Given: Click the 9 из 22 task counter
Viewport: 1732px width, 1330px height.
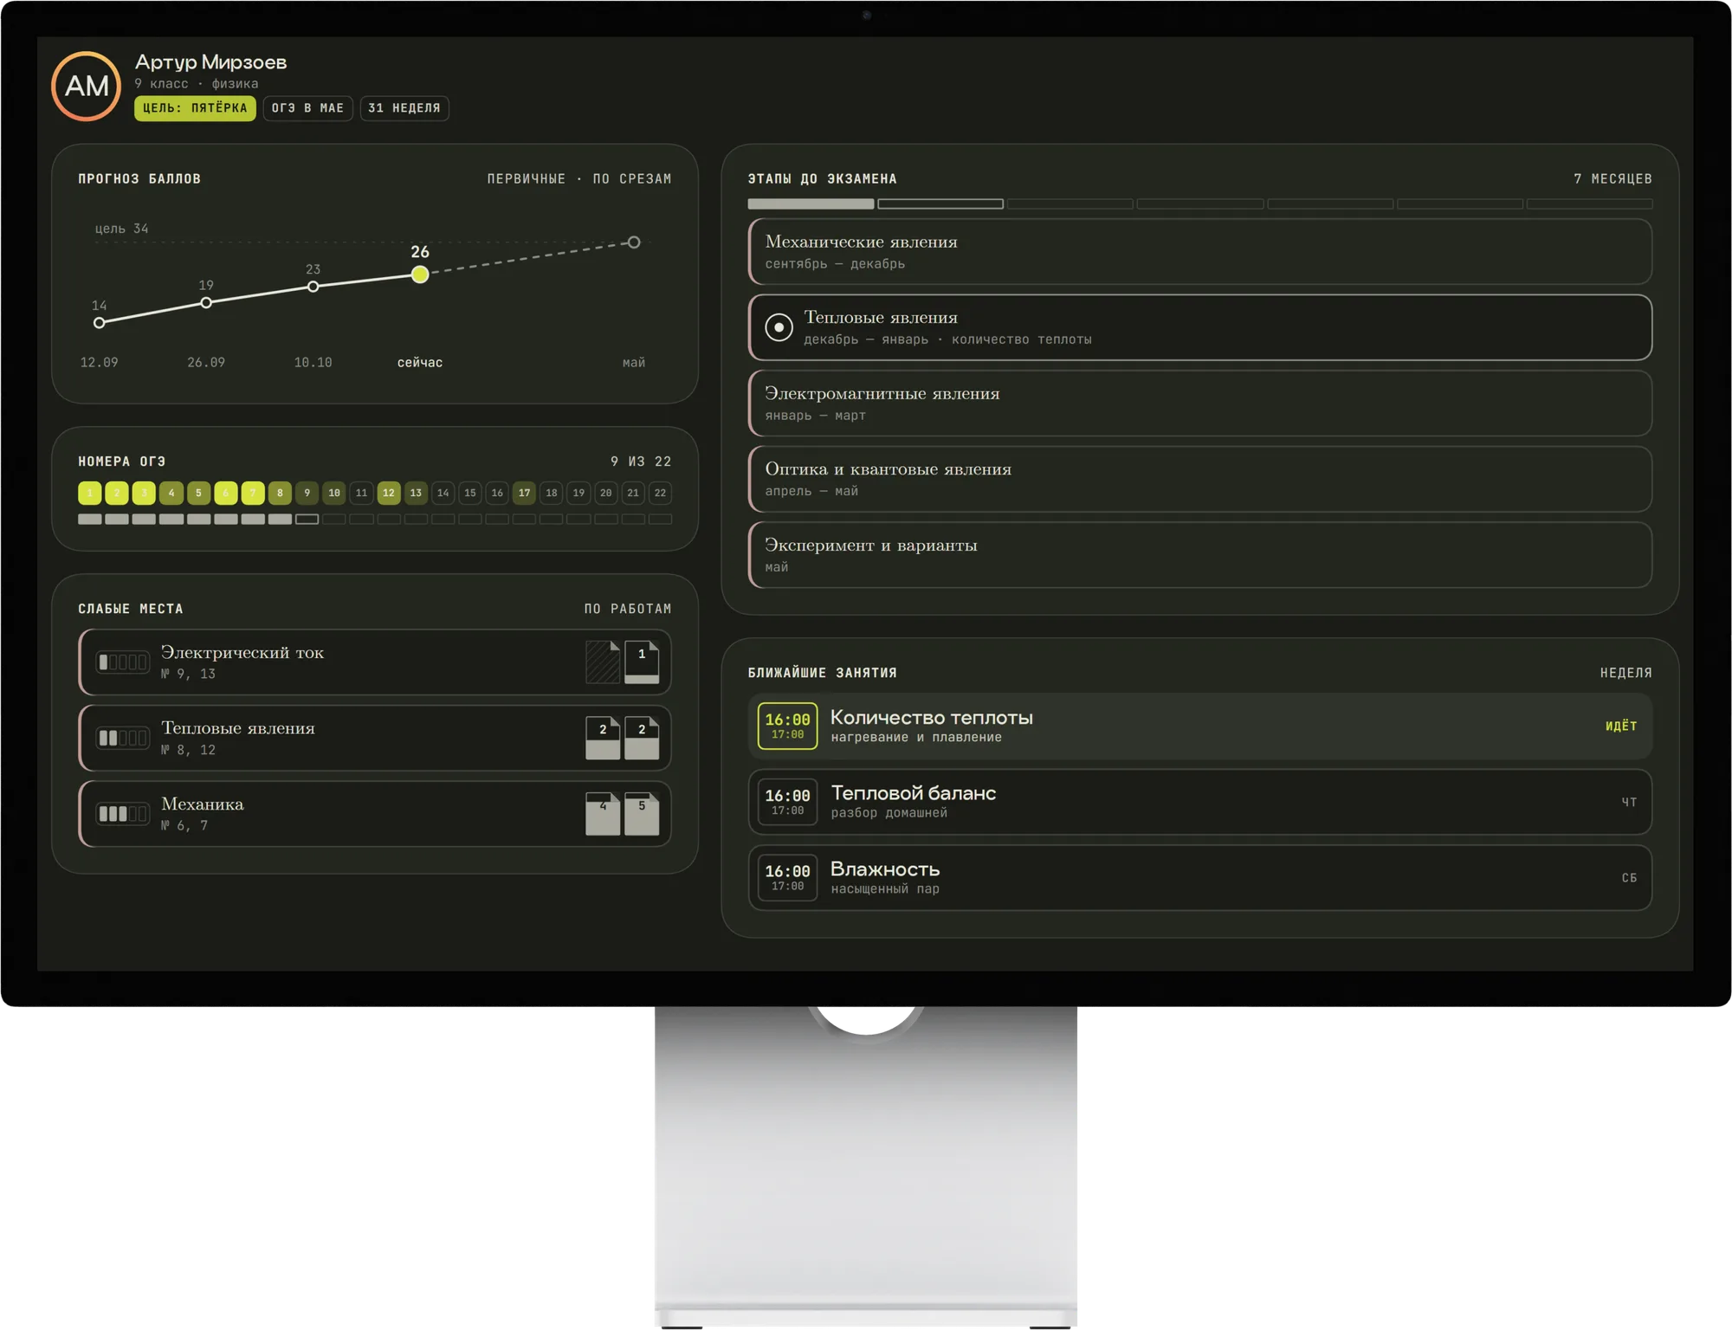Looking at the screenshot, I should 641,462.
